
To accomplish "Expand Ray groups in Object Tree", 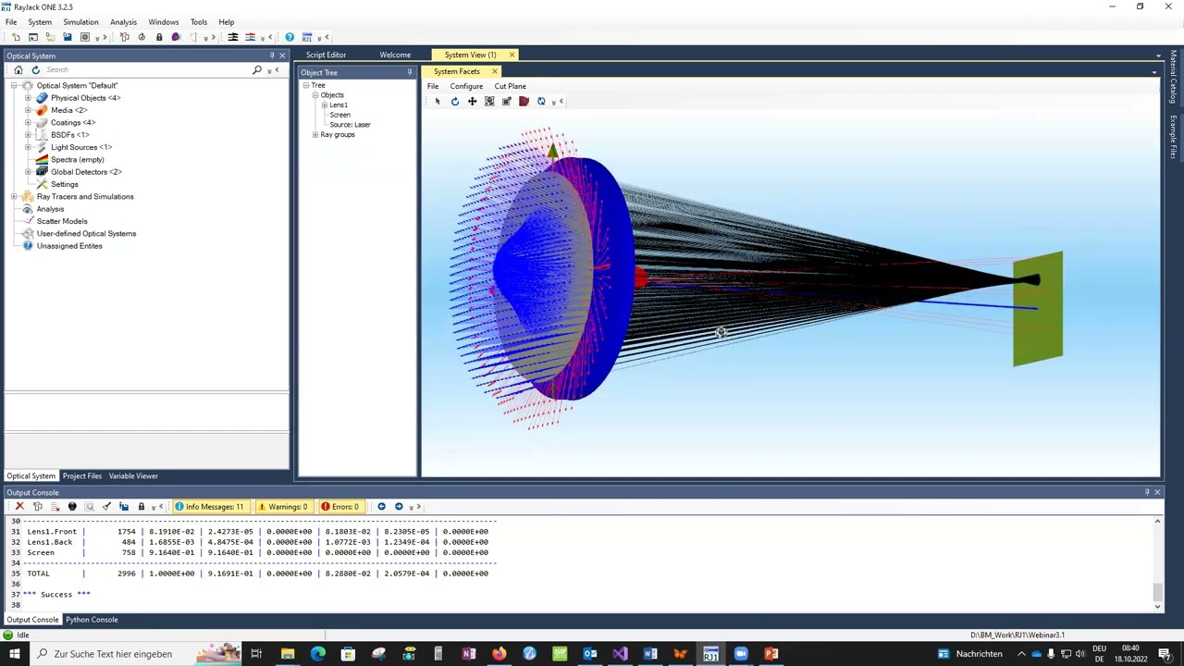I will click(x=315, y=135).
